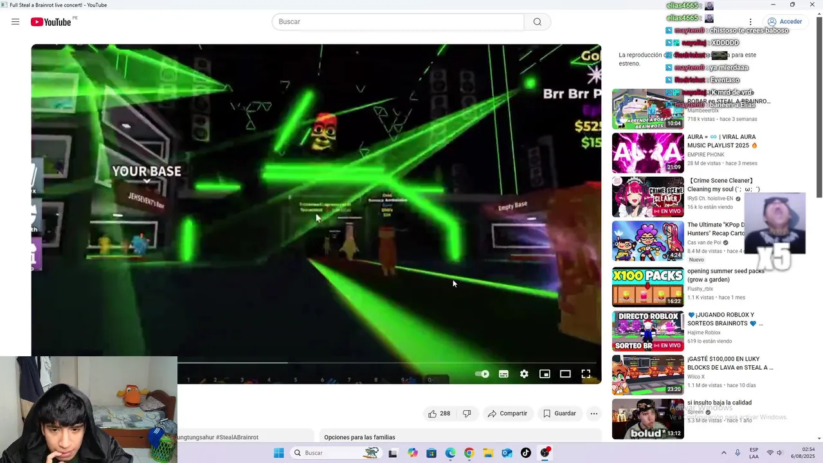Click the microphone tray icon
Screen dimensions: 823x463
[737, 453]
